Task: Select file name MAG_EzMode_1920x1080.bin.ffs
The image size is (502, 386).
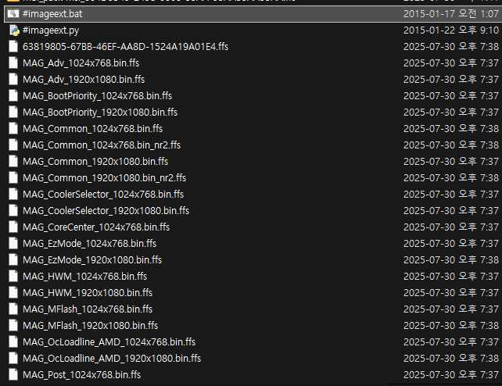Action: (x=92, y=260)
